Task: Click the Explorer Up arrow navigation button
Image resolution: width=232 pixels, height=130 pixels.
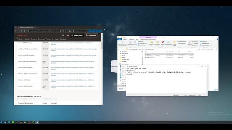Action: (x=125, y=49)
